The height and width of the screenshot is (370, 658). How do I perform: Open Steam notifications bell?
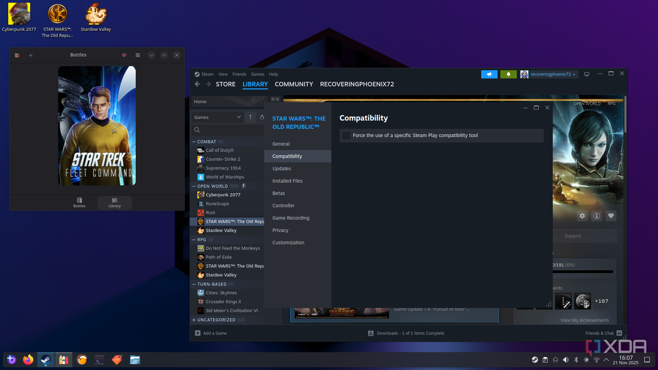[x=508, y=74]
